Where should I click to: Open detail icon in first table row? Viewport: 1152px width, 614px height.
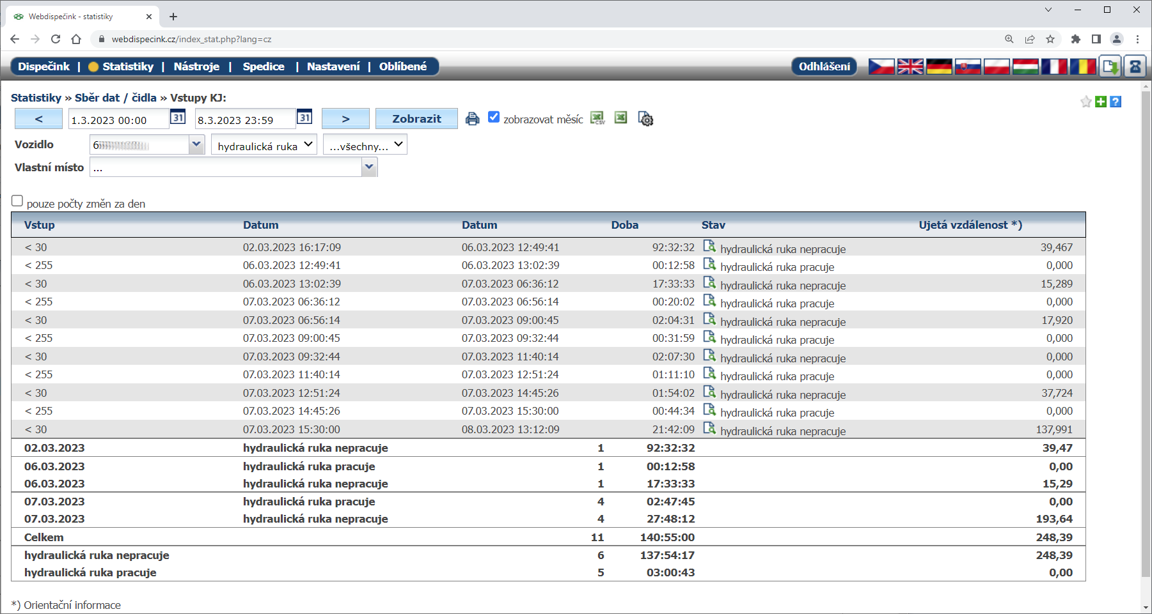tap(709, 246)
